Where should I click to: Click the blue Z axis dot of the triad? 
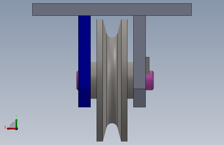pos(17,129)
